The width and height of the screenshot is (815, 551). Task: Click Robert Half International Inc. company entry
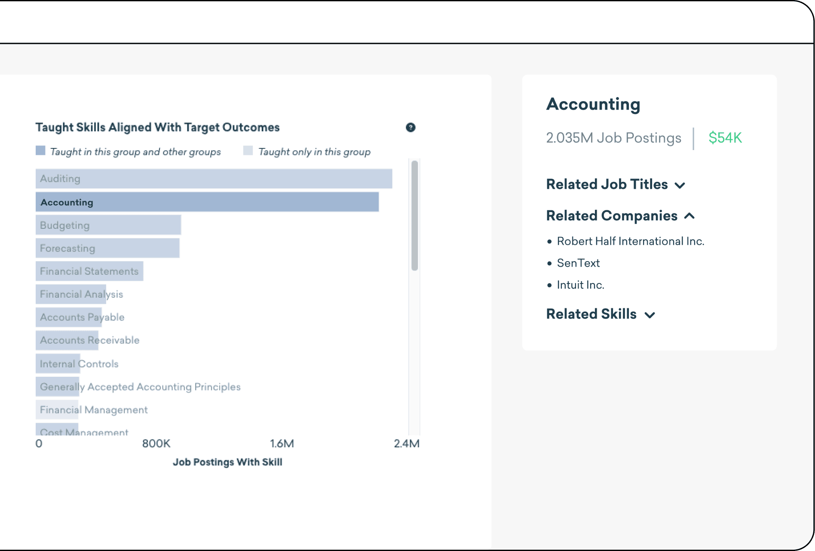(x=631, y=241)
